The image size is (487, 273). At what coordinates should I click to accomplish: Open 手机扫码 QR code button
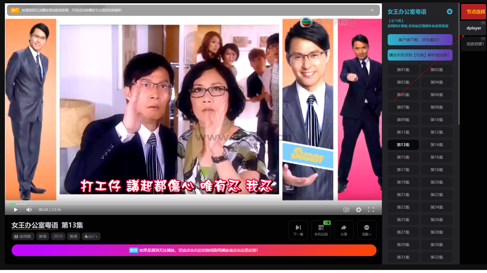(321, 230)
